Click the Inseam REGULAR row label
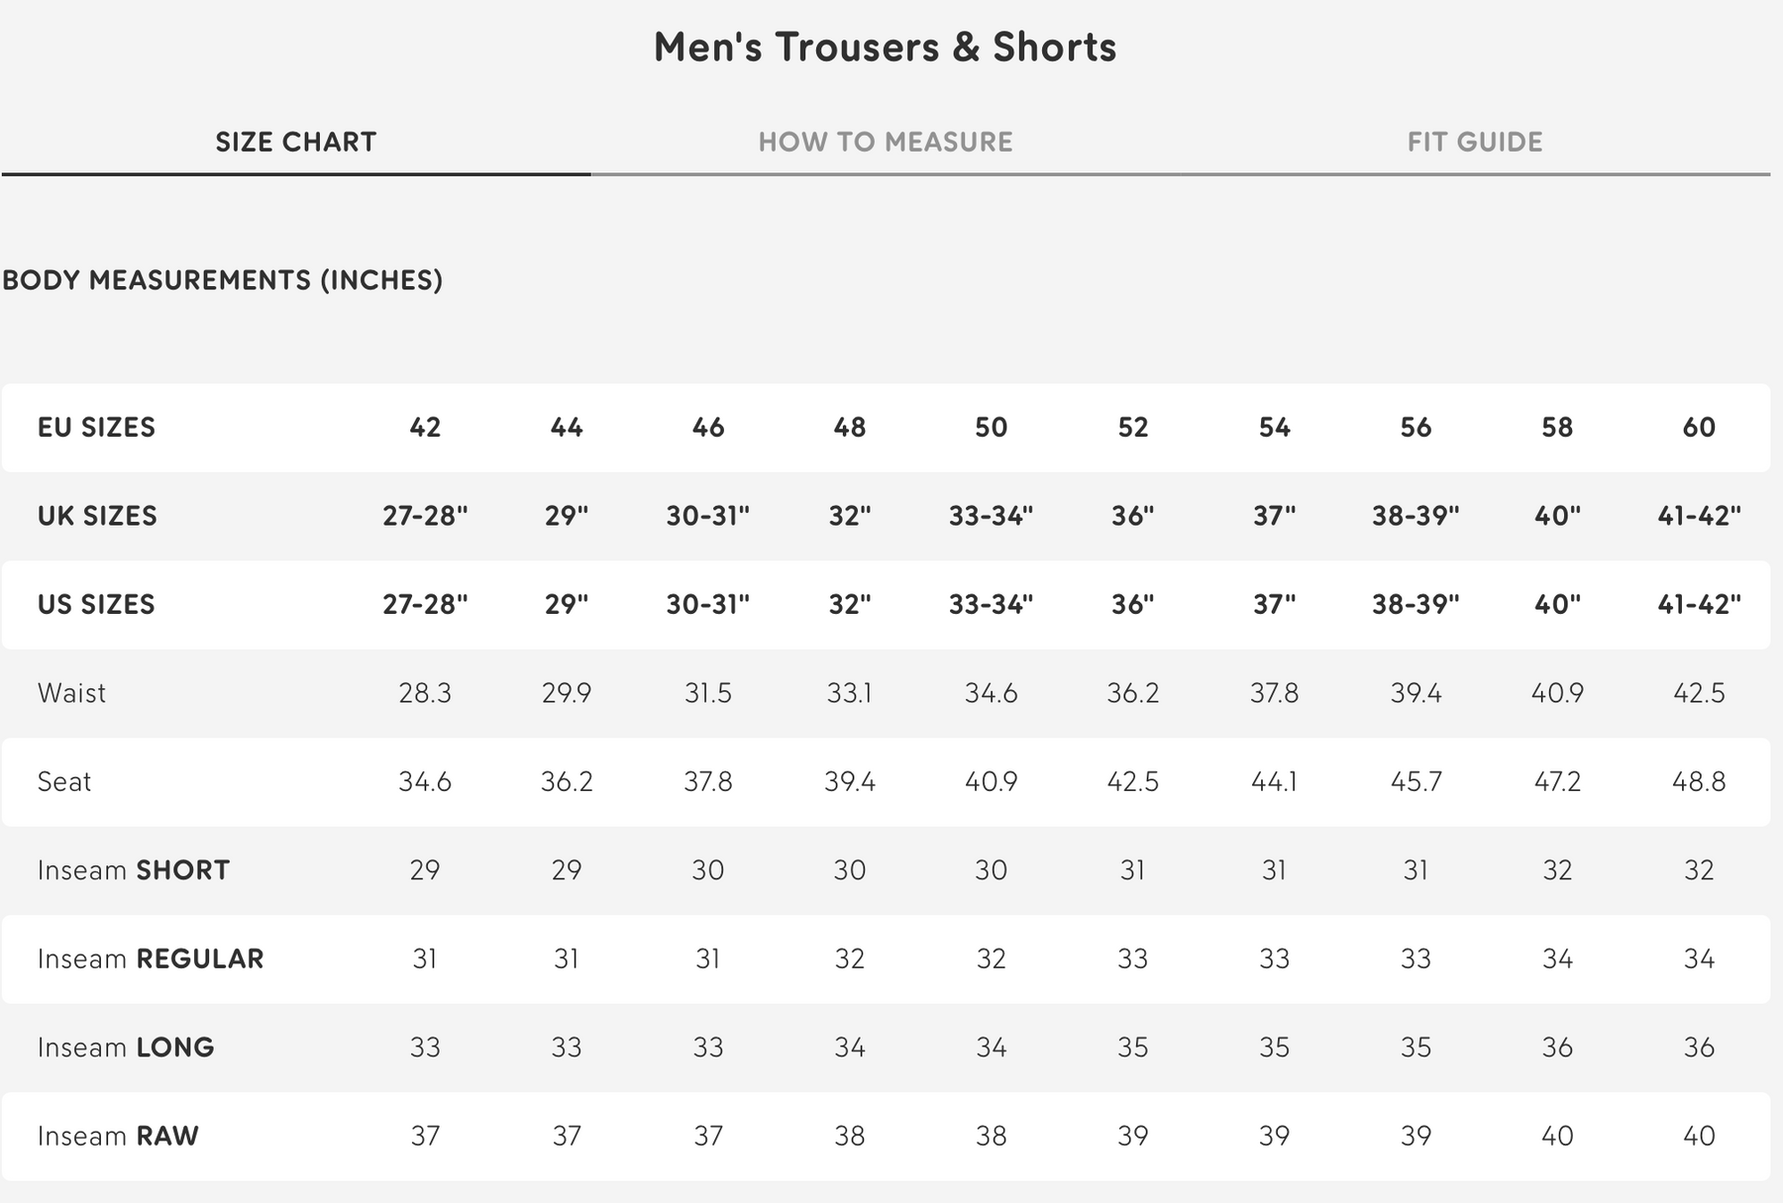Viewport: 1783px width, 1203px height. click(x=151, y=958)
